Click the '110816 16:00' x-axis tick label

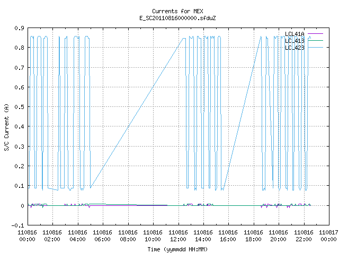(228, 235)
